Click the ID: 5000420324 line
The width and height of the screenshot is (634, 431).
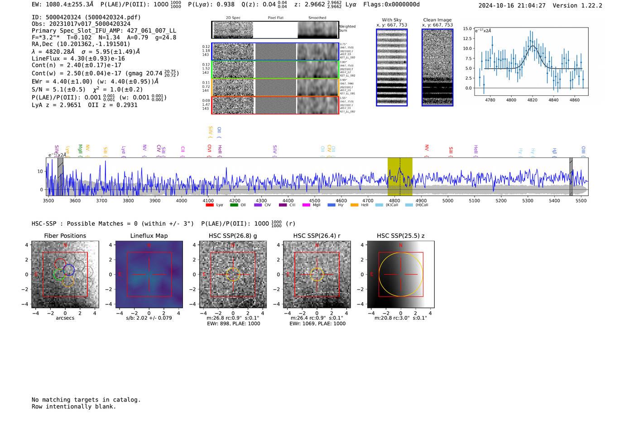coord(86,17)
